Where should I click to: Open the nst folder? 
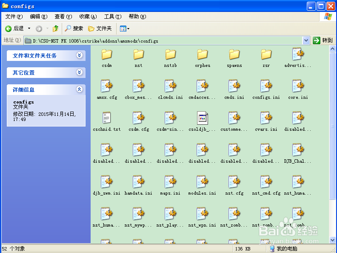point(138,55)
